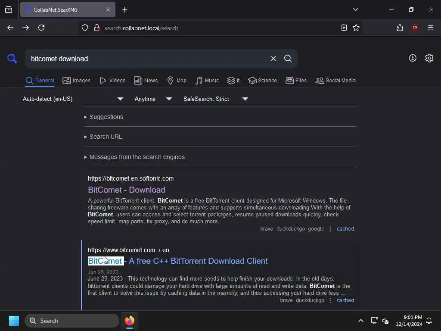441x331 pixels.
Task: Open Auto-detect (en-US) language dropdown
Action: [x=73, y=99]
